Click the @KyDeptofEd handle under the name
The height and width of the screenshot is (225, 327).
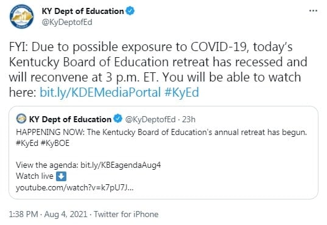[67, 22]
